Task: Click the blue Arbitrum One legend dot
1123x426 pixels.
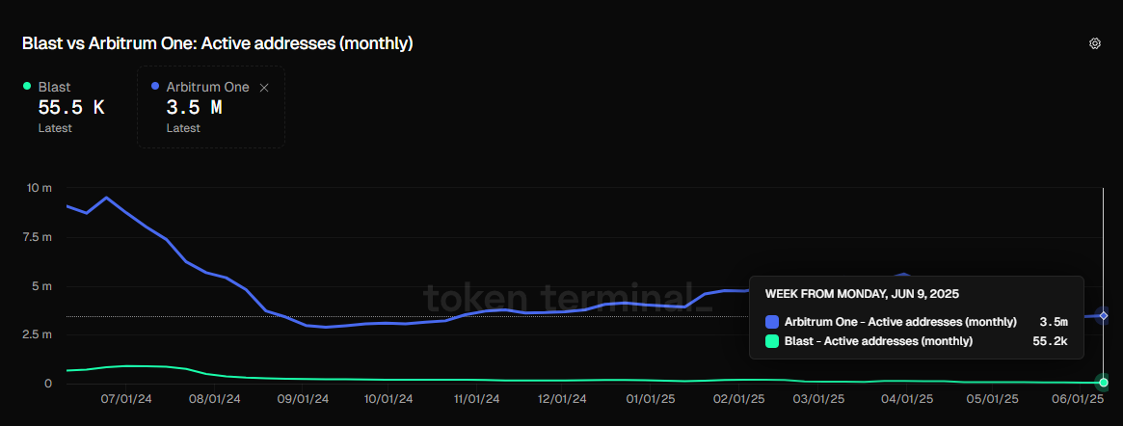Action: click(155, 87)
